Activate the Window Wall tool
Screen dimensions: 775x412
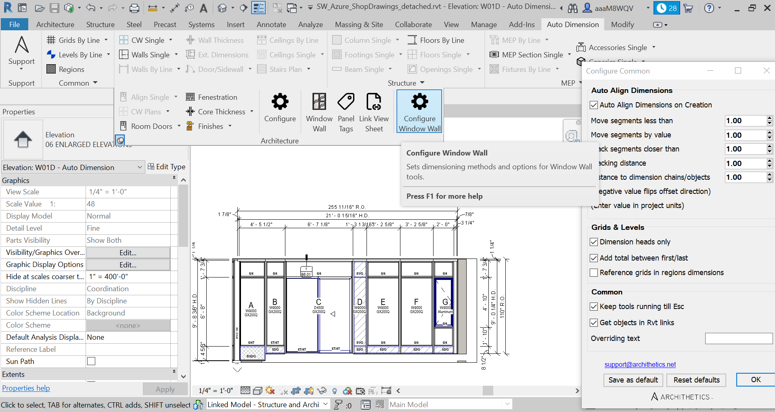(319, 111)
